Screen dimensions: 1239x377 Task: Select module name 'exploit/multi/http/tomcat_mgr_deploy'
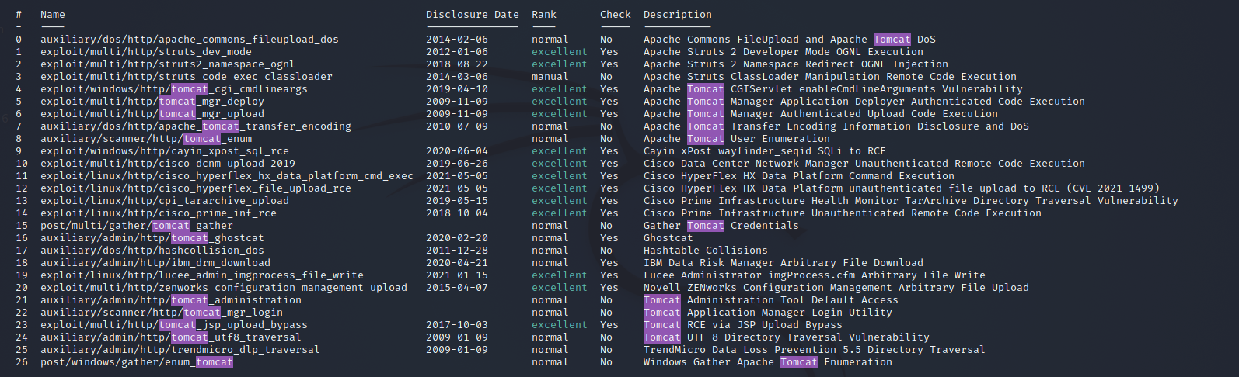click(x=152, y=102)
